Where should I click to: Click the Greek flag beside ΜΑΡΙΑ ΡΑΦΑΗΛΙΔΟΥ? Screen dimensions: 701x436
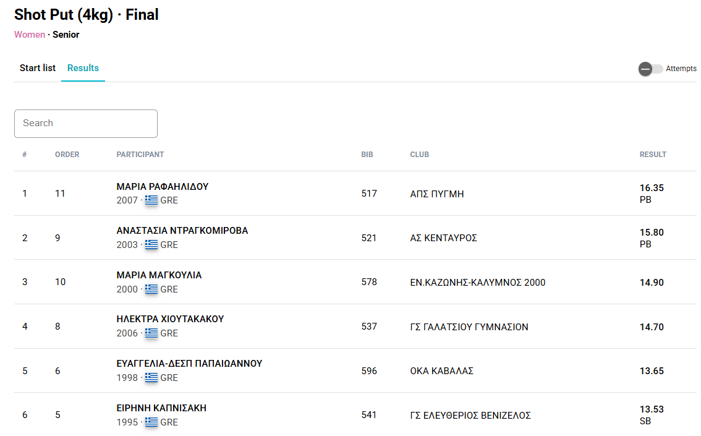tap(151, 200)
